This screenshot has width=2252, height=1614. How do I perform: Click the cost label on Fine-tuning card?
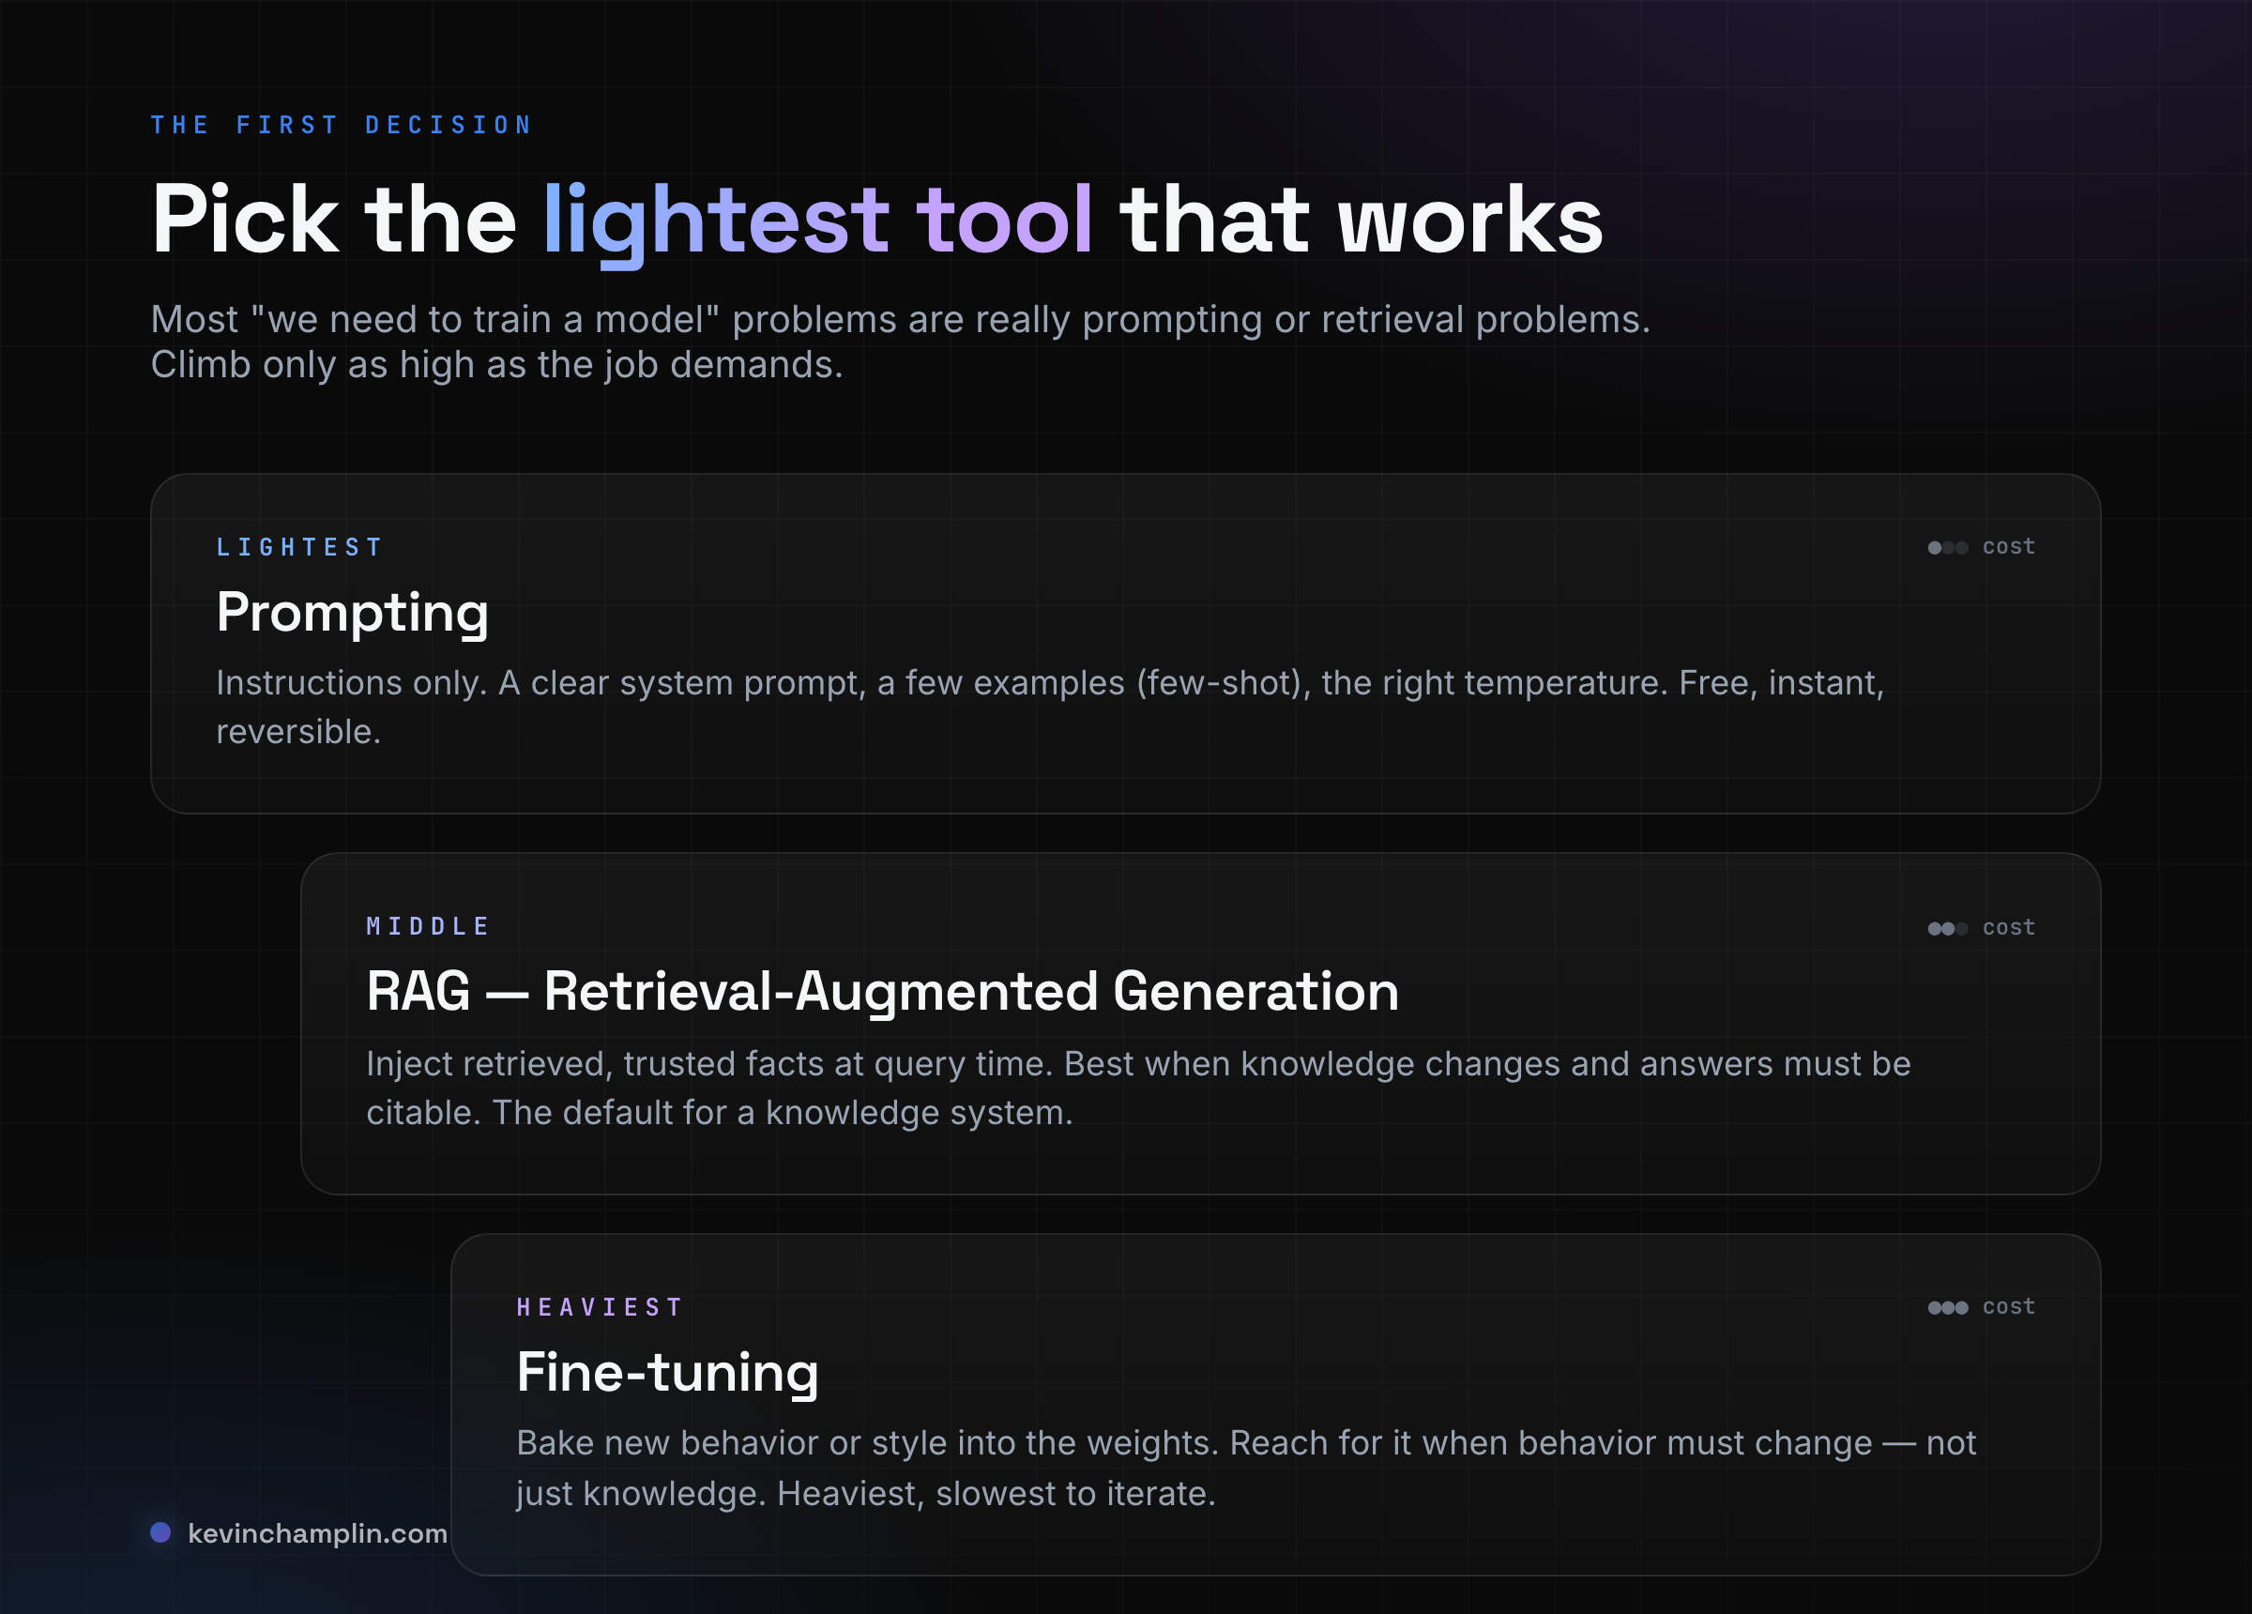point(2009,1307)
